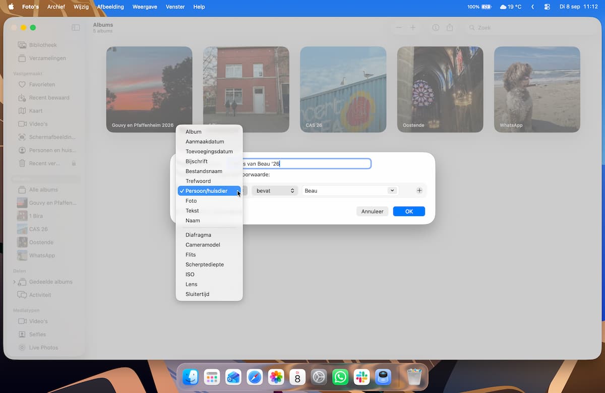
Task: Open the Oostende album thumbnail
Action: pyautogui.click(x=440, y=90)
